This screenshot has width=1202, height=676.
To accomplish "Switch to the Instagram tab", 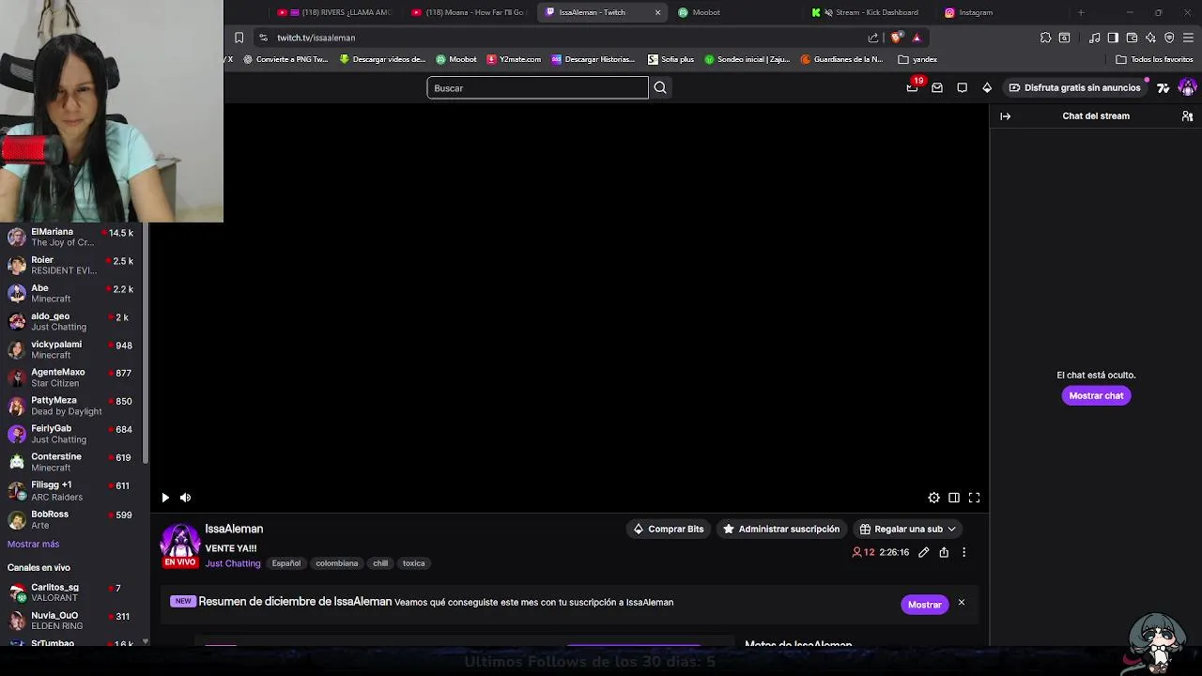I will [975, 12].
